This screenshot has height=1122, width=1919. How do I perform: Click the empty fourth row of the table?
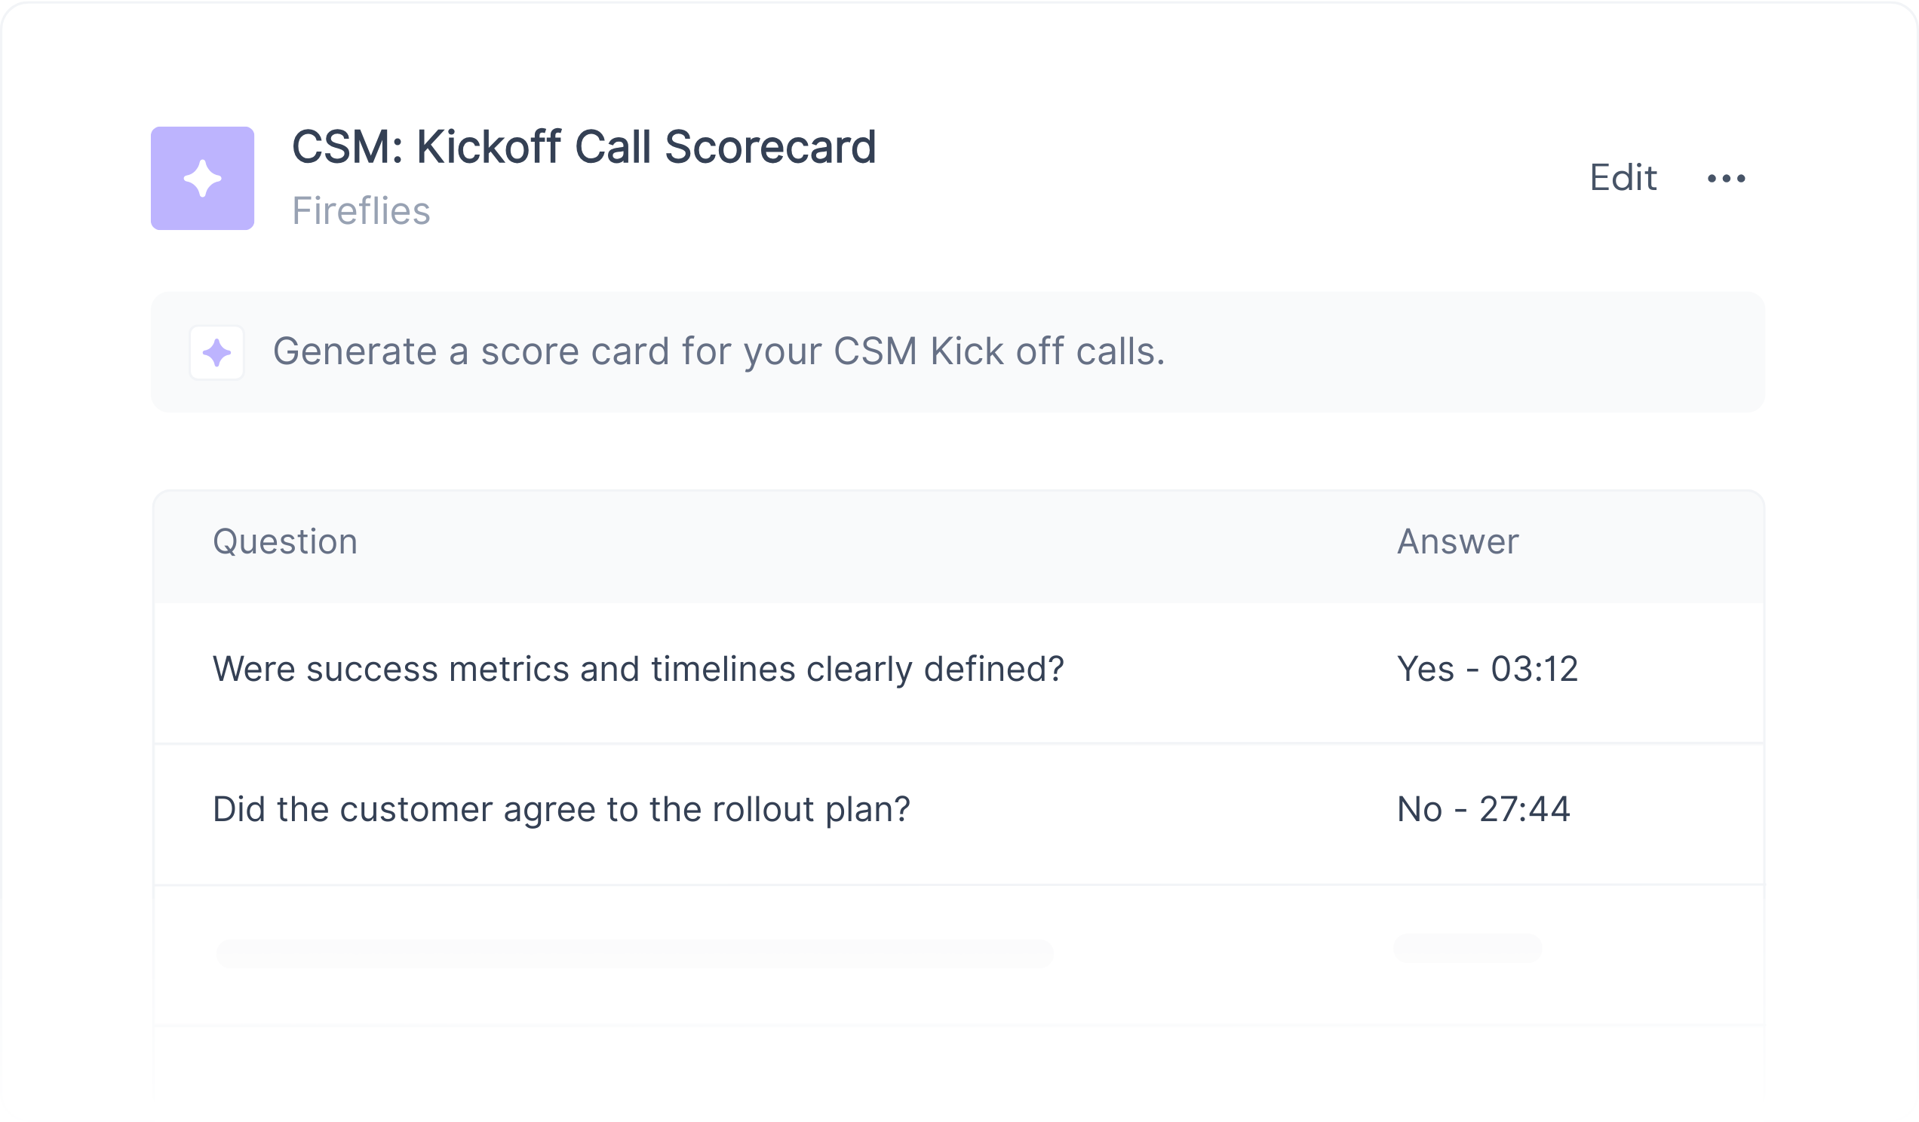[958, 1065]
